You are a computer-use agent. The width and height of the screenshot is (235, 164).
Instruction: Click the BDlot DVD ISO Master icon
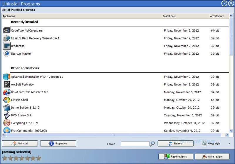(x=6, y=92)
